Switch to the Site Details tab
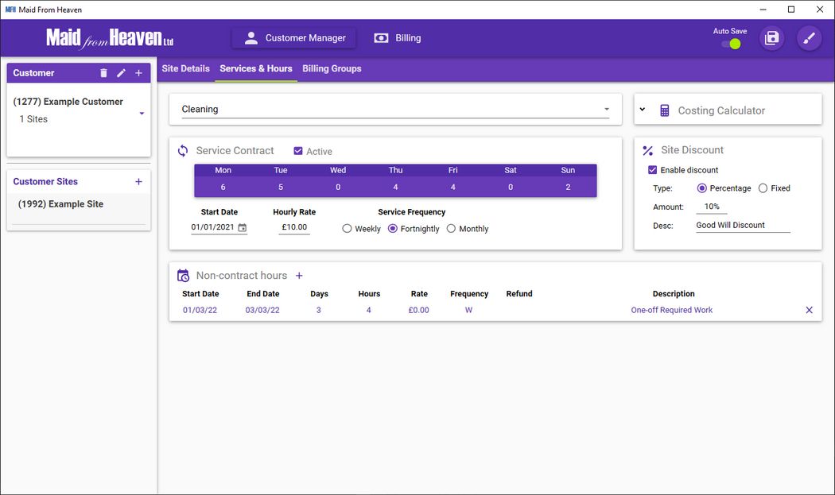835x495 pixels. coord(185,69)
